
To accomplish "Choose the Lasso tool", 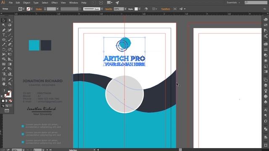I will point(10,25).
